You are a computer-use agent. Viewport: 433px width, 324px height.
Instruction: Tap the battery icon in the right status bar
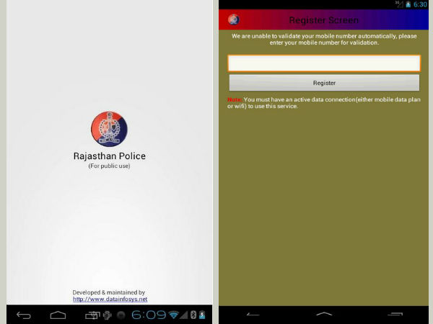pyautogui.click(x=408, y=4)
